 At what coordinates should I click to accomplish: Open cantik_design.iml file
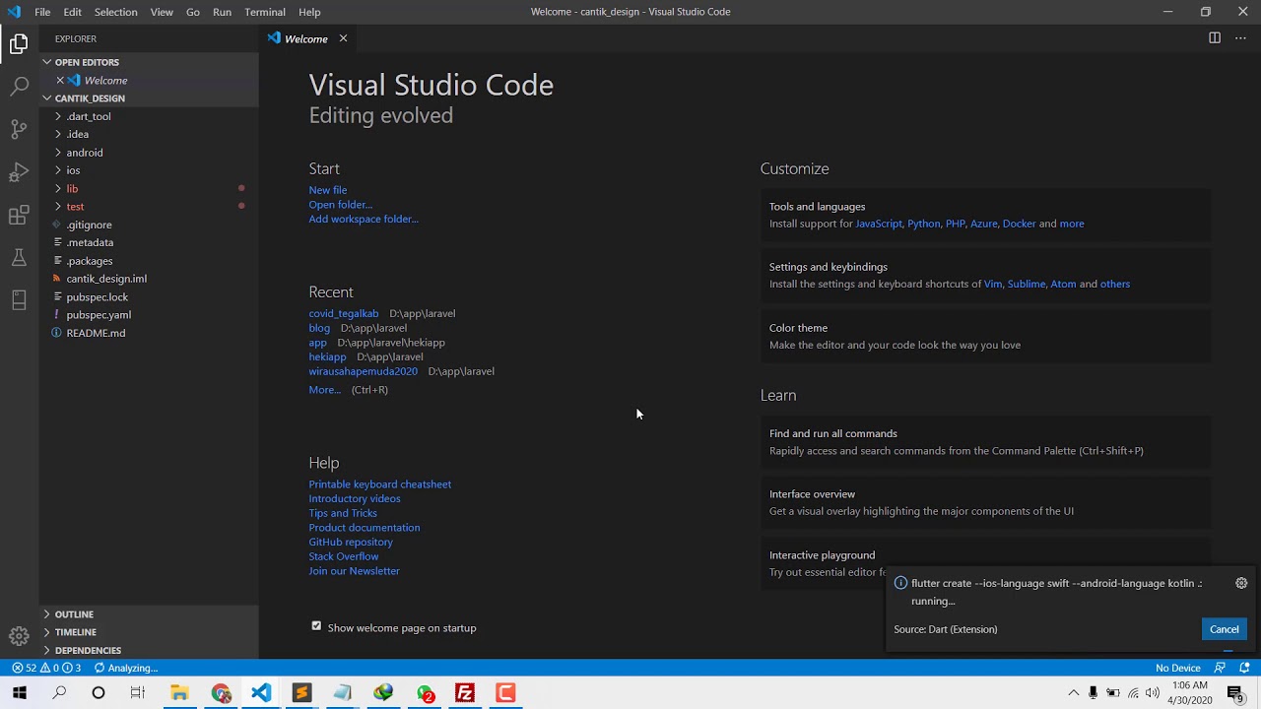tap(148, 279)
